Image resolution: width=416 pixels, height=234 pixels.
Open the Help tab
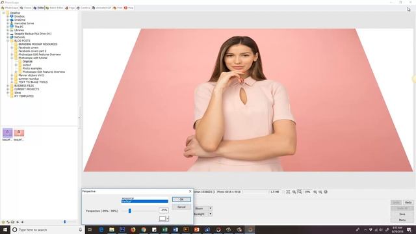click(x=129, y=8)
